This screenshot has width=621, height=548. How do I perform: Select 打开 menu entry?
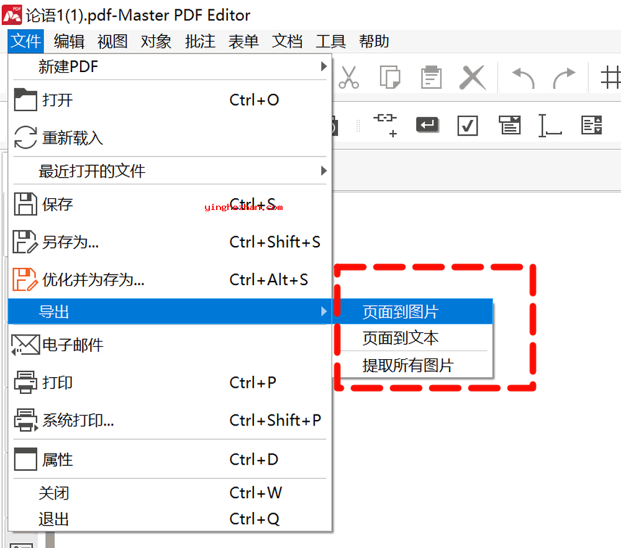[x=170, y=99]
